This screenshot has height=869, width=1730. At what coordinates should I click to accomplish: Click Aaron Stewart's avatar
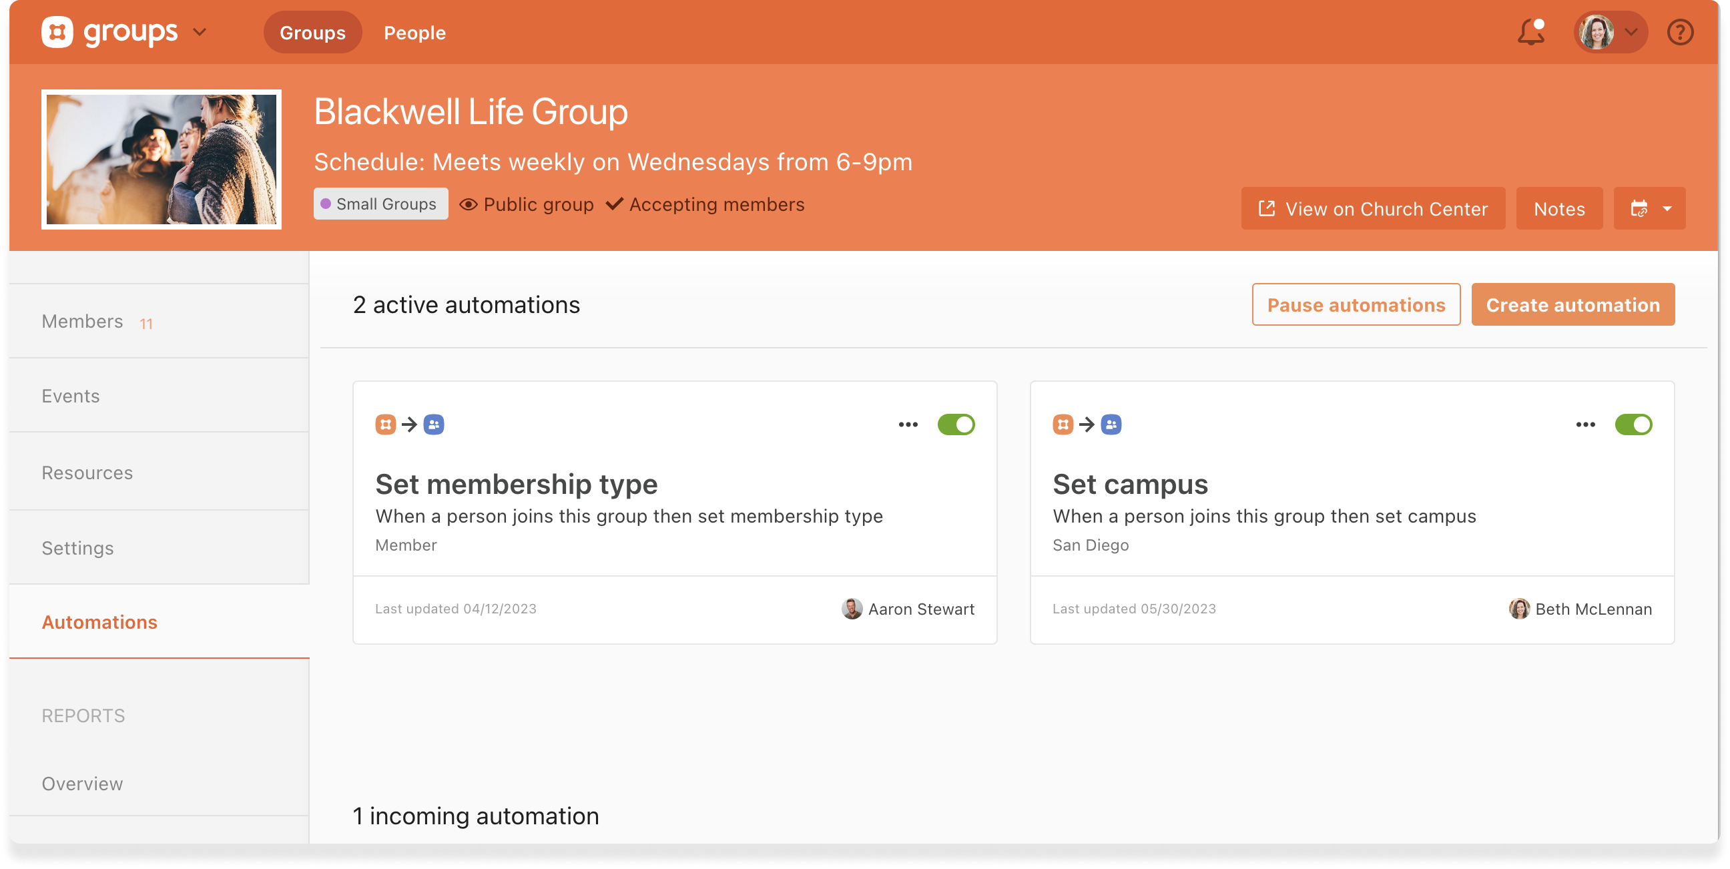pos(852,609)
